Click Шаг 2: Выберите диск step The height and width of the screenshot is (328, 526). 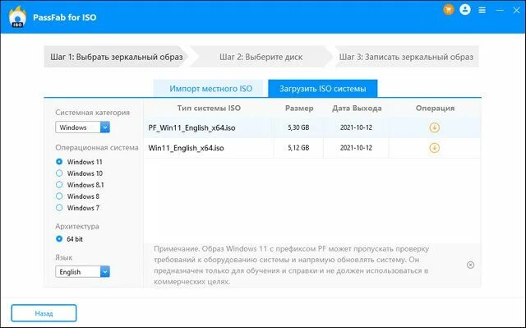click(x=261, y=57)
